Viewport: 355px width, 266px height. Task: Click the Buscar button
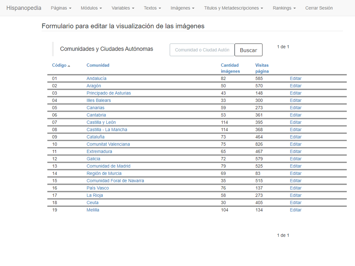click(x=248, y=50)
